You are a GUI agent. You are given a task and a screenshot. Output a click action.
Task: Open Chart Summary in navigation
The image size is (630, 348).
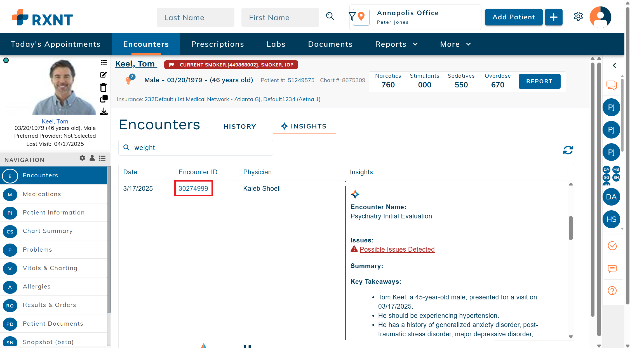click(54, 231)
